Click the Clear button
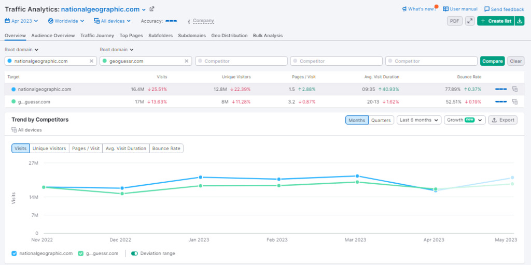The image size is (531, 265). (516, 61)
